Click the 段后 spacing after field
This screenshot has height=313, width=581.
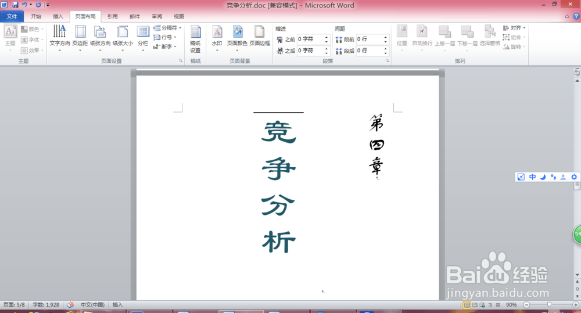tap(372, 51)
